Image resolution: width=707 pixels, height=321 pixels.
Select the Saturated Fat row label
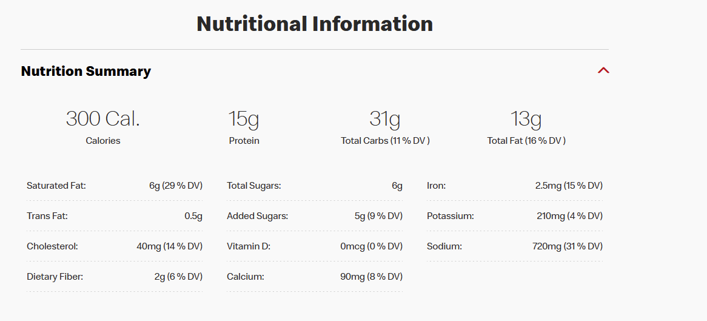click(56, 186)
